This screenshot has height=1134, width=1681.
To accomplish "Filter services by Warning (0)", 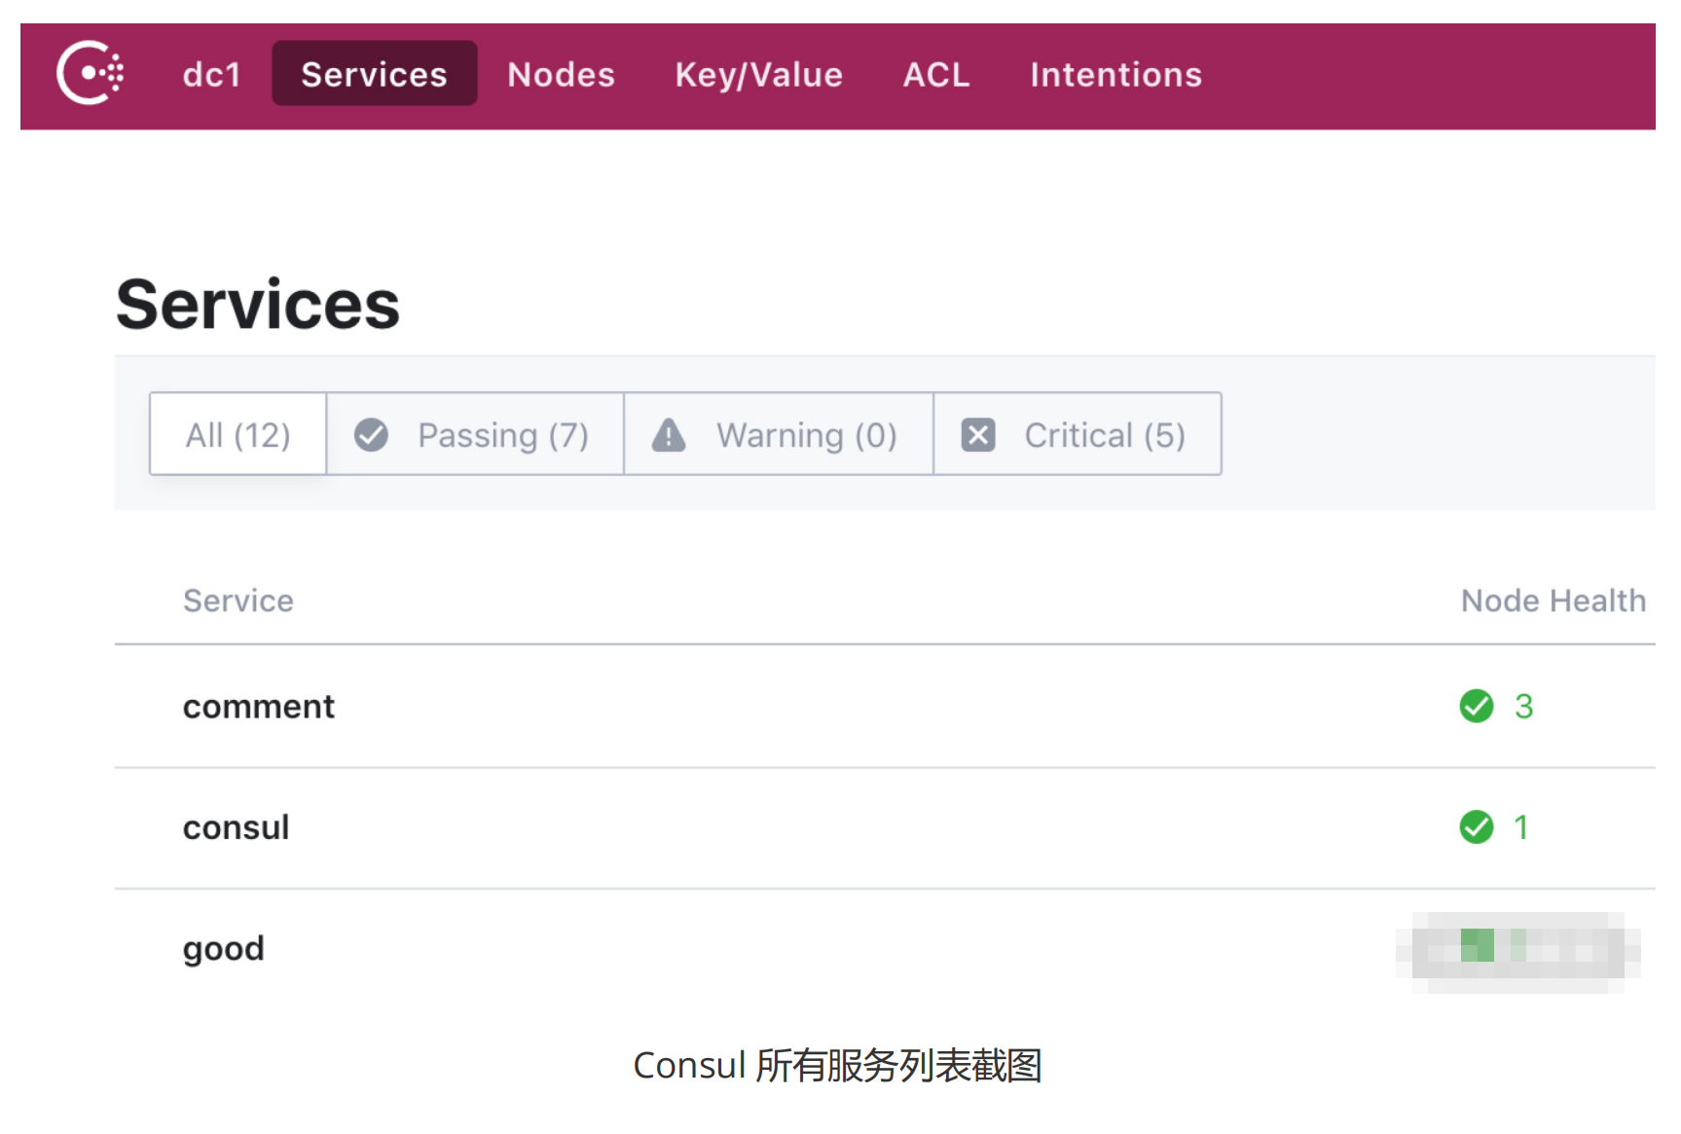I will [779, 434].
